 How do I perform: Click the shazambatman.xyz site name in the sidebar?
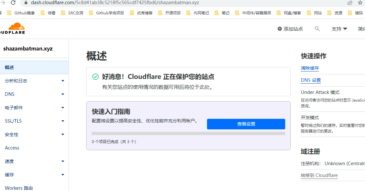[x=28, y=49]
